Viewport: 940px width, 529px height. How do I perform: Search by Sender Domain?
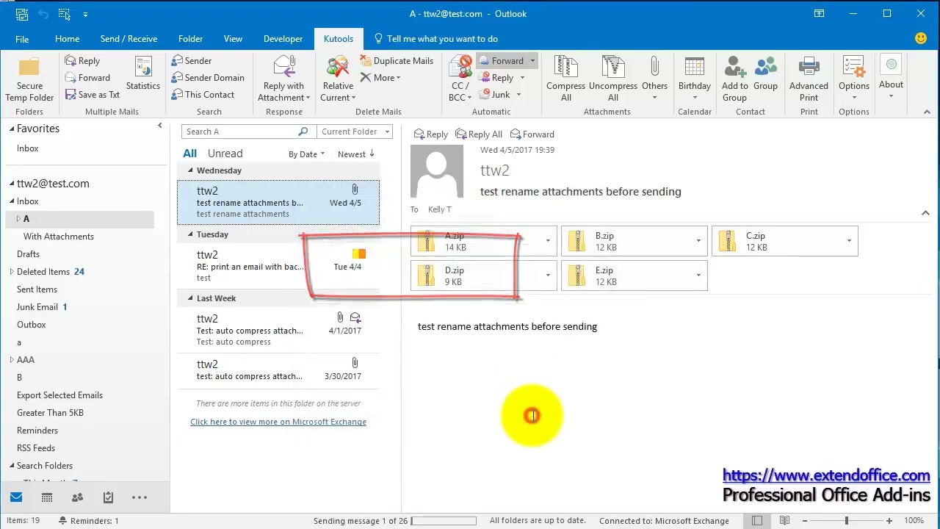tap(208, 78)
